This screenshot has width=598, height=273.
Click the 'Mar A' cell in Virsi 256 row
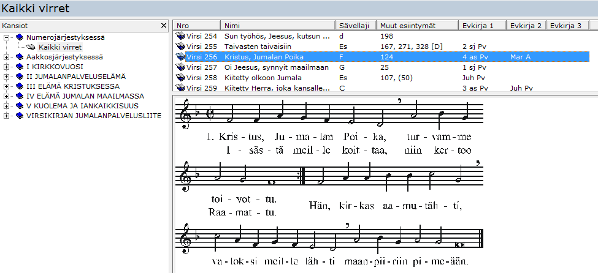coord(520,57)
